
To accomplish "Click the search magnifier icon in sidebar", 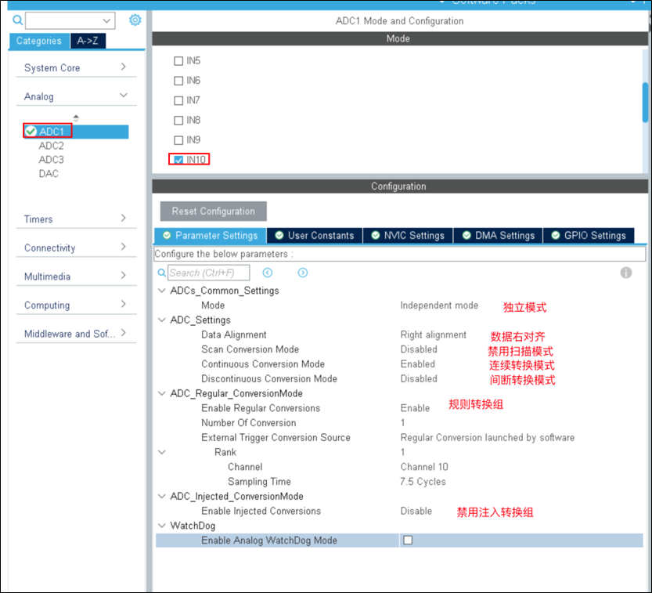I will click(17, 20).
